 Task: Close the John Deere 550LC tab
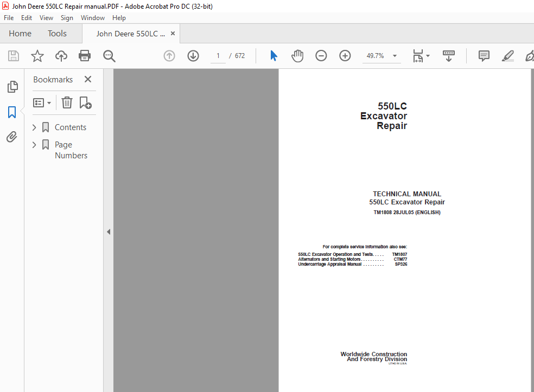coord(173,34)
